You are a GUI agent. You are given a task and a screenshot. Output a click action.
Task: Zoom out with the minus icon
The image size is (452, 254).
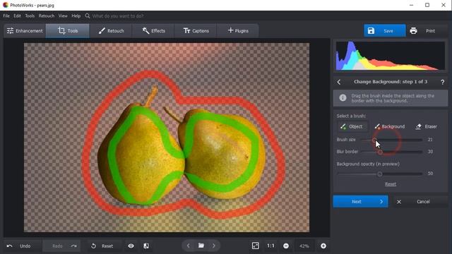[x=286, y=246]
